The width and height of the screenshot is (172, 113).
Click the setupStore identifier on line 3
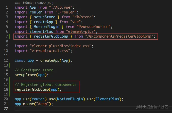pyautogui.click(x=45, y=17)
